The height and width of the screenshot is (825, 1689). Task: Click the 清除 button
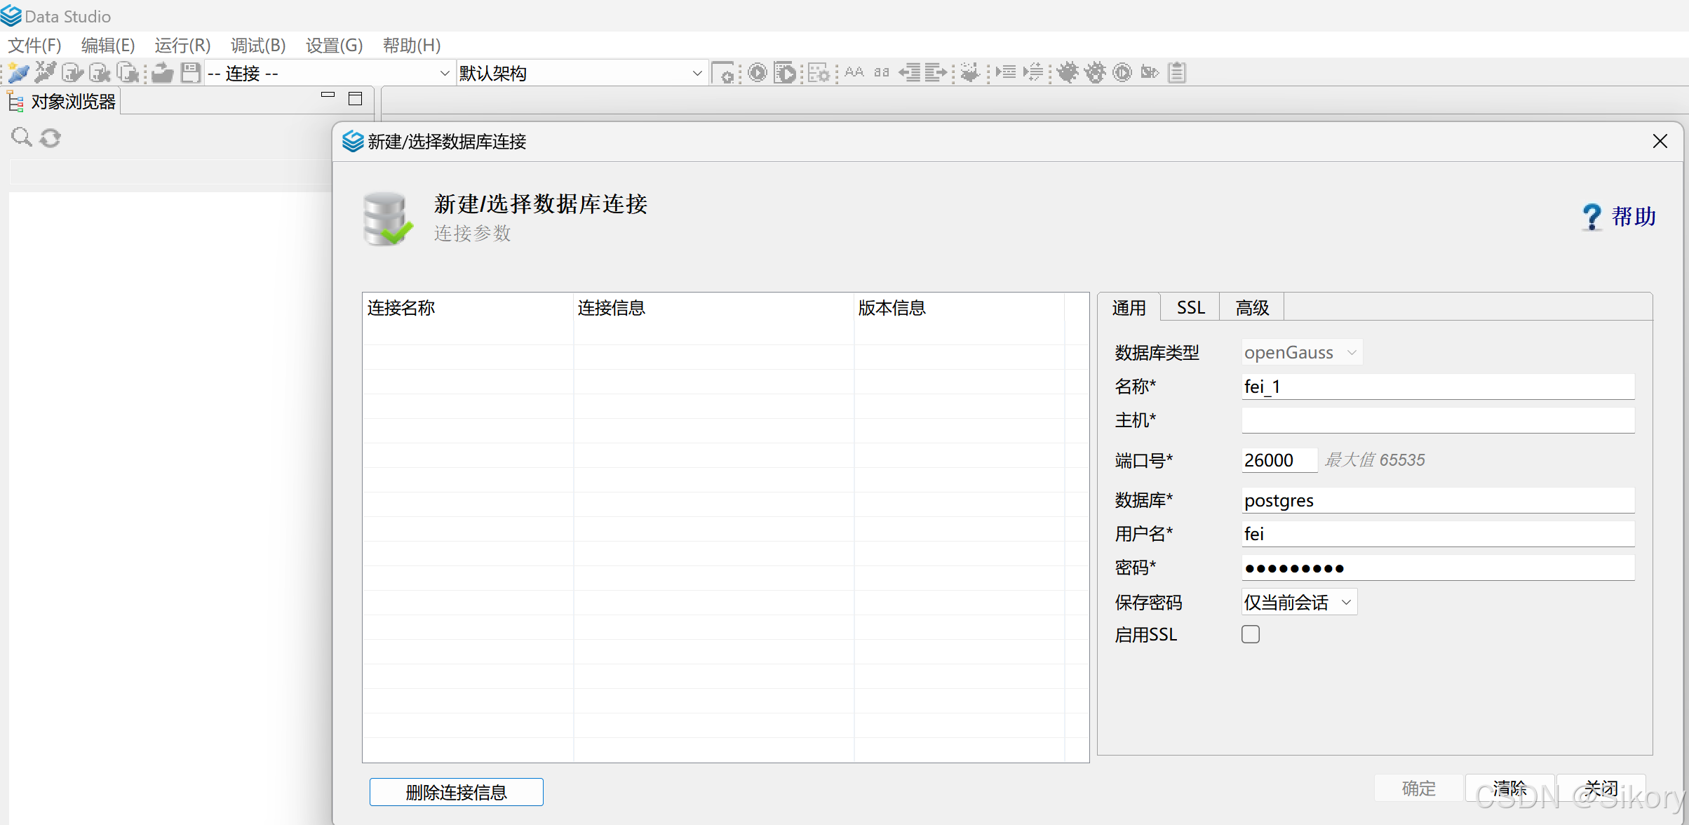click(x=1510, y=788)
